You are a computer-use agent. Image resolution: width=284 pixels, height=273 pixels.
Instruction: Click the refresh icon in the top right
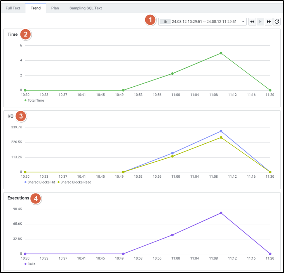pos(277,22)
